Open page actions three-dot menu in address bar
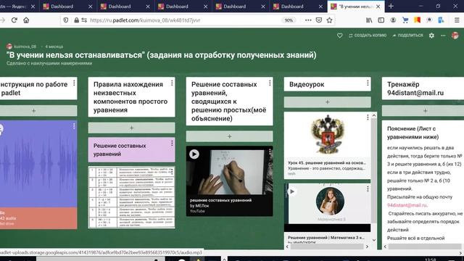The height and width of the screenshot is (261, 464). point(308,20)
